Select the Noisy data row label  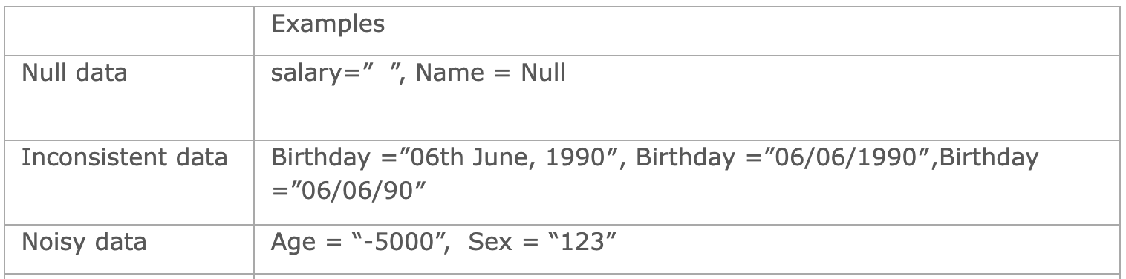coord(84,243)
